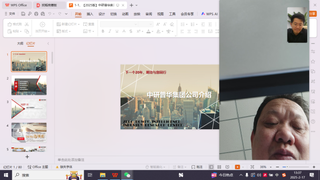Image resolution: width=320 pixels, height=180 pixels.
Task: Select slide 3 thumbnail
Action: click(29, 109)
